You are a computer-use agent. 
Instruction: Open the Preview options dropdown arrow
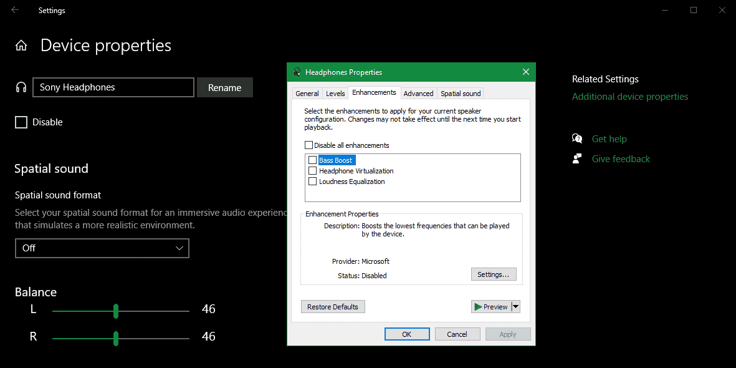515,306
